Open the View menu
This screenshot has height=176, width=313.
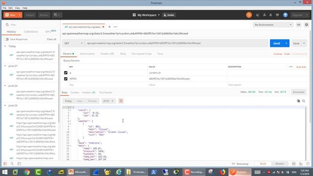tap(18, 8)
